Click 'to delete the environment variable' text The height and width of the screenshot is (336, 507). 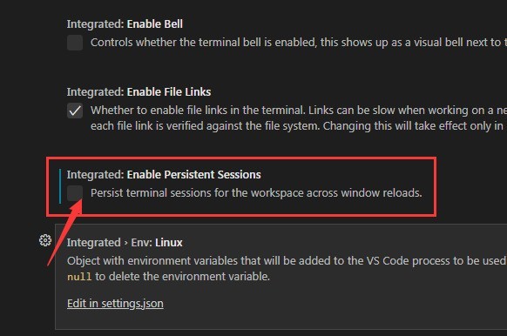click(182, 277)
